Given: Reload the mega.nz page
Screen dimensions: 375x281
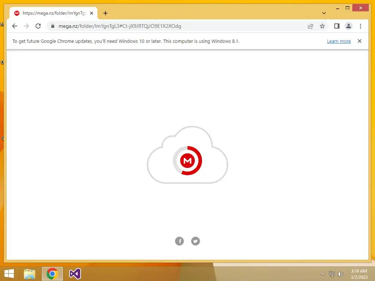Looking at the screenshot, I should tap(38, 26).
